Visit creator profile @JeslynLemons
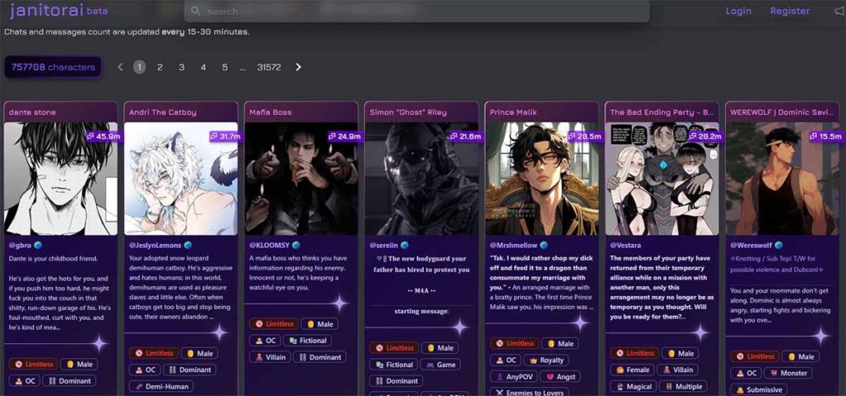This screenshot has height=396, width=846. [x=154, y=245]
